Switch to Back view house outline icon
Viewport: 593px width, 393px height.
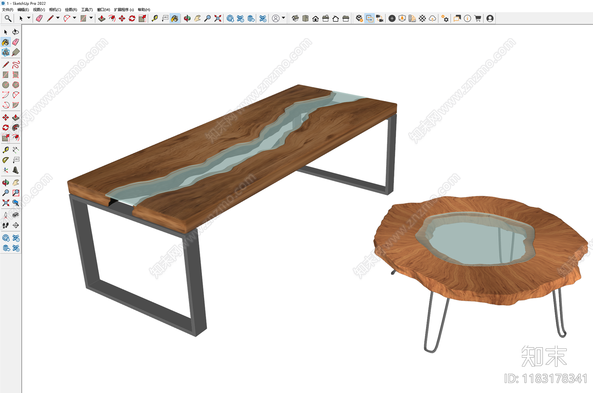pos(335,18)
